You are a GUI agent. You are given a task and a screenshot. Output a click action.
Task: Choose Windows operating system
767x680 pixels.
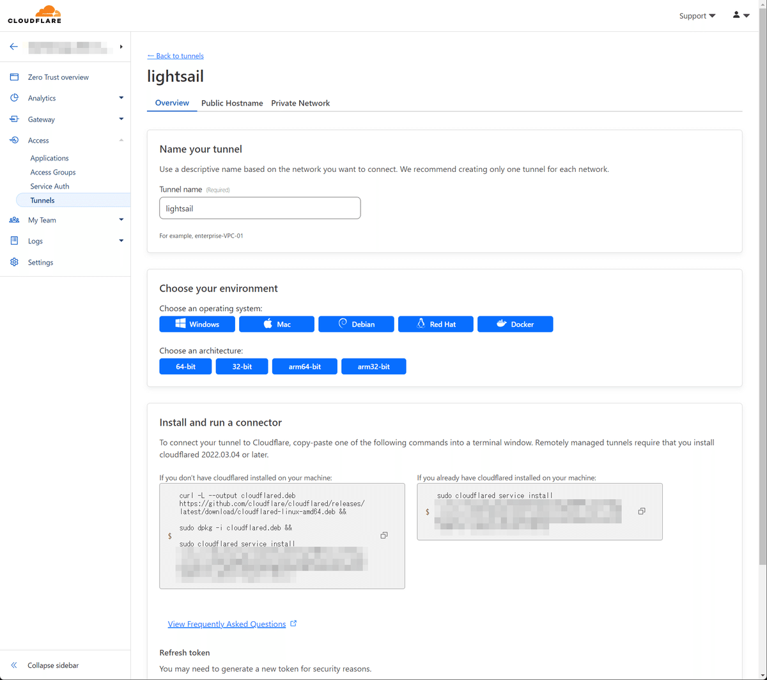[197, 324]
